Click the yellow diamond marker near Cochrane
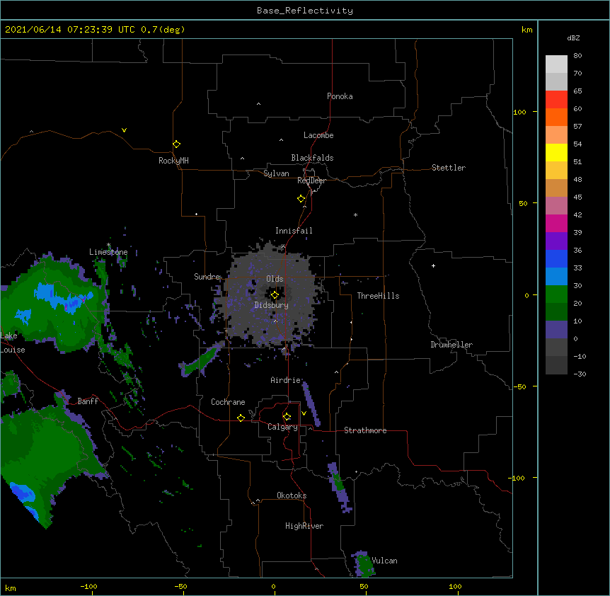The image size is (610, 596). click(x=241, y=418)
